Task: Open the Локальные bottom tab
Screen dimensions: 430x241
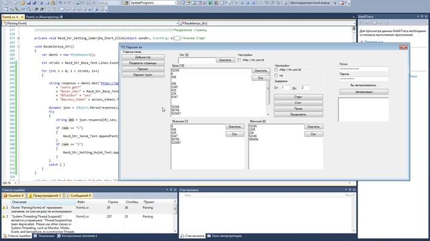Action: (x=44, y=236)
